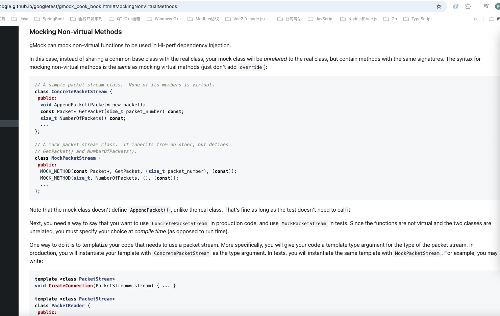Image resolution: width=500 pixels, height=316 pixels.
Task: Click ConcretePacketStream in the 'Next, you need' paragraph
Action: coord(179,223)
